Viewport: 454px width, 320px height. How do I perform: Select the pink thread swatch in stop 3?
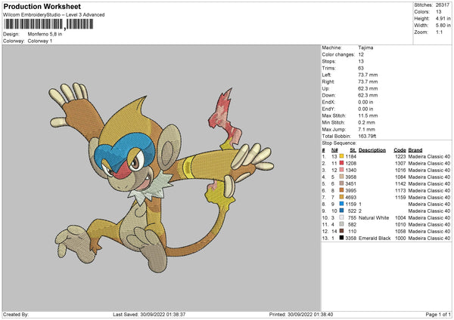pos(342,169)
